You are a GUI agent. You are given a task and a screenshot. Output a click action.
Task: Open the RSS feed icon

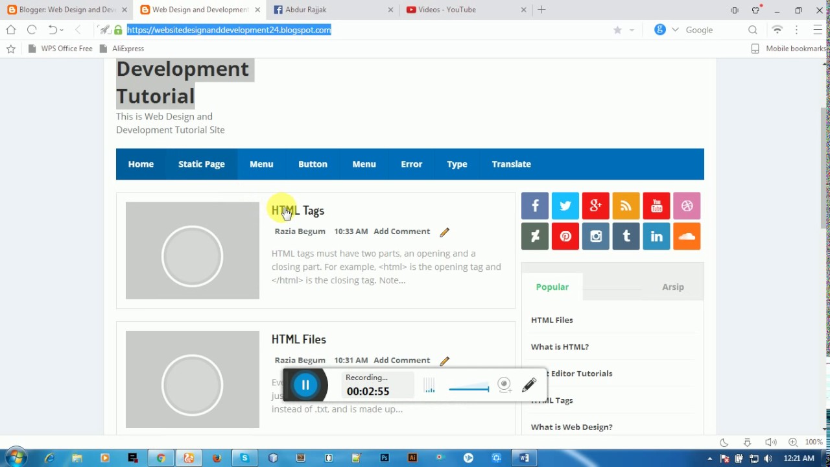(x=626, y=206)
